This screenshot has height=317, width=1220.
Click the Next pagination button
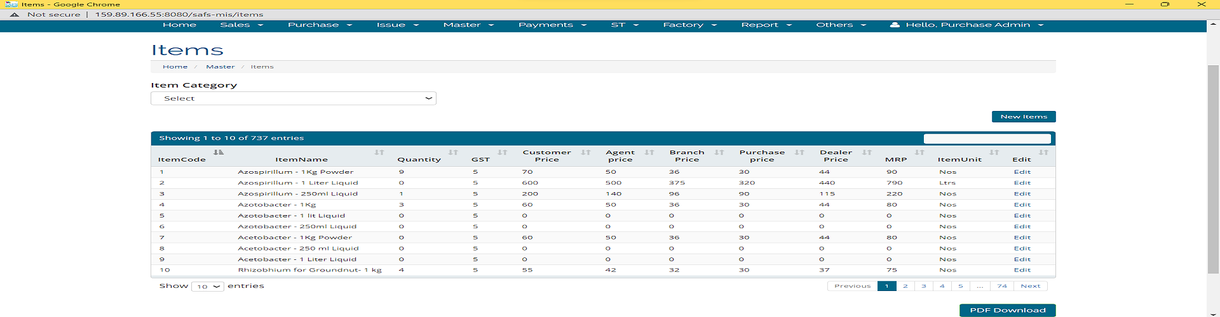[x=1030, y=286]
